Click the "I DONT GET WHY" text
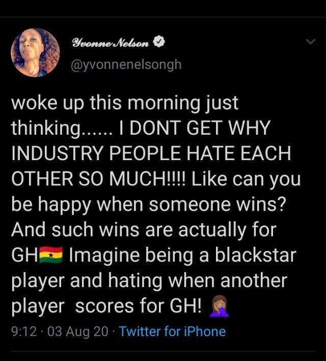Image resolution: width=326 pixels, height=361 pixels. [195, 128]
